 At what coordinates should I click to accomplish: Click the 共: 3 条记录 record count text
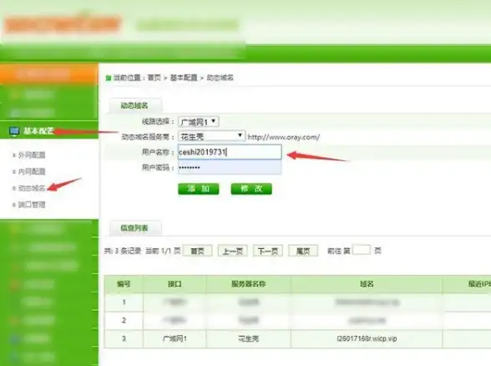[123, 251]
